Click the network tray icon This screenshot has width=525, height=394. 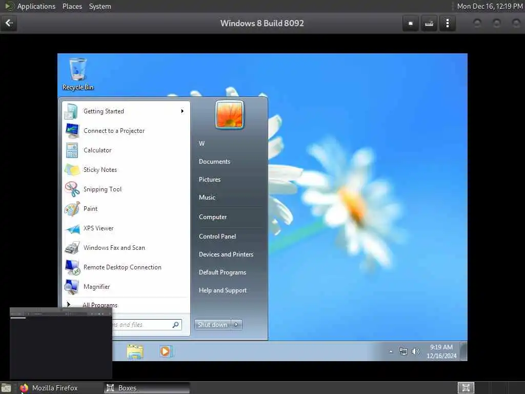point(403,352)
